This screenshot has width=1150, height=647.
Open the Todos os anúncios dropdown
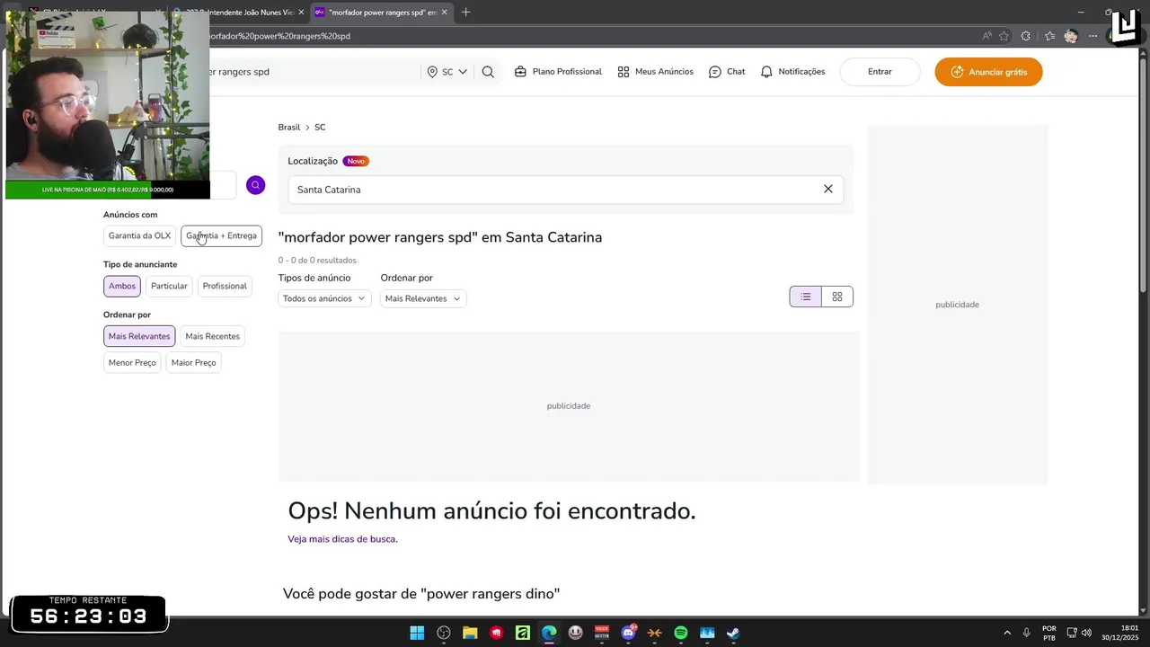(324, 298)
